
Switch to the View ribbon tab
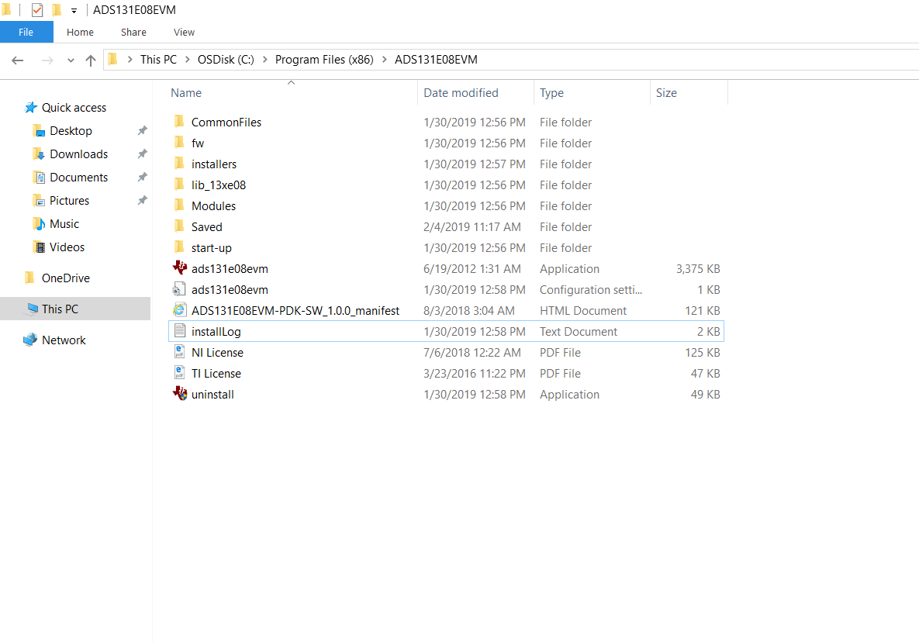pyautogui.click(x=184, y=33)
